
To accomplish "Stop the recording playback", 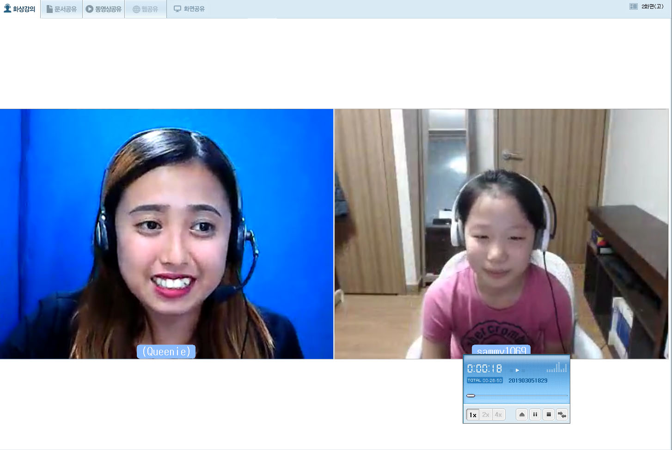I will coord(549,414).
